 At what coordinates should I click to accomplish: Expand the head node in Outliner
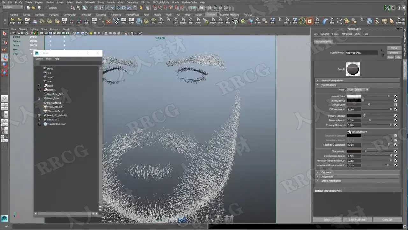pyautogui.click(x=39, y=86)
